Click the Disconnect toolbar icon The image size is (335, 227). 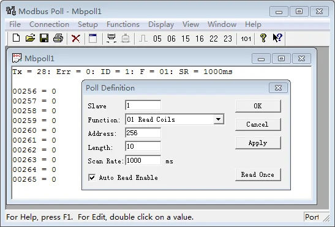click(x=126, y=39)
